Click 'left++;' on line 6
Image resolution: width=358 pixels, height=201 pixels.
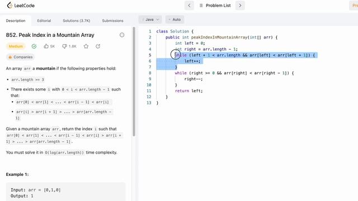pos(192,61)
